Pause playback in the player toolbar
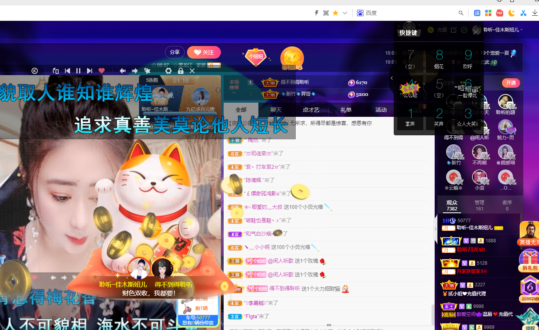 (78, 71)
